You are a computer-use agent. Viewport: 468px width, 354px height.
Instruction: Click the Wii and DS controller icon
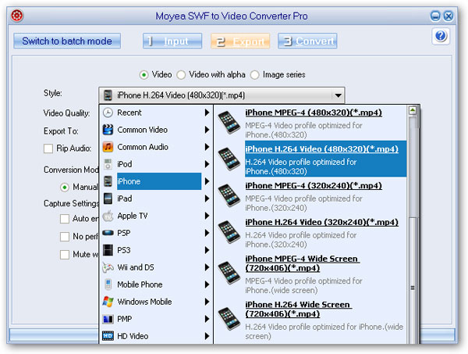click(108, 267)
